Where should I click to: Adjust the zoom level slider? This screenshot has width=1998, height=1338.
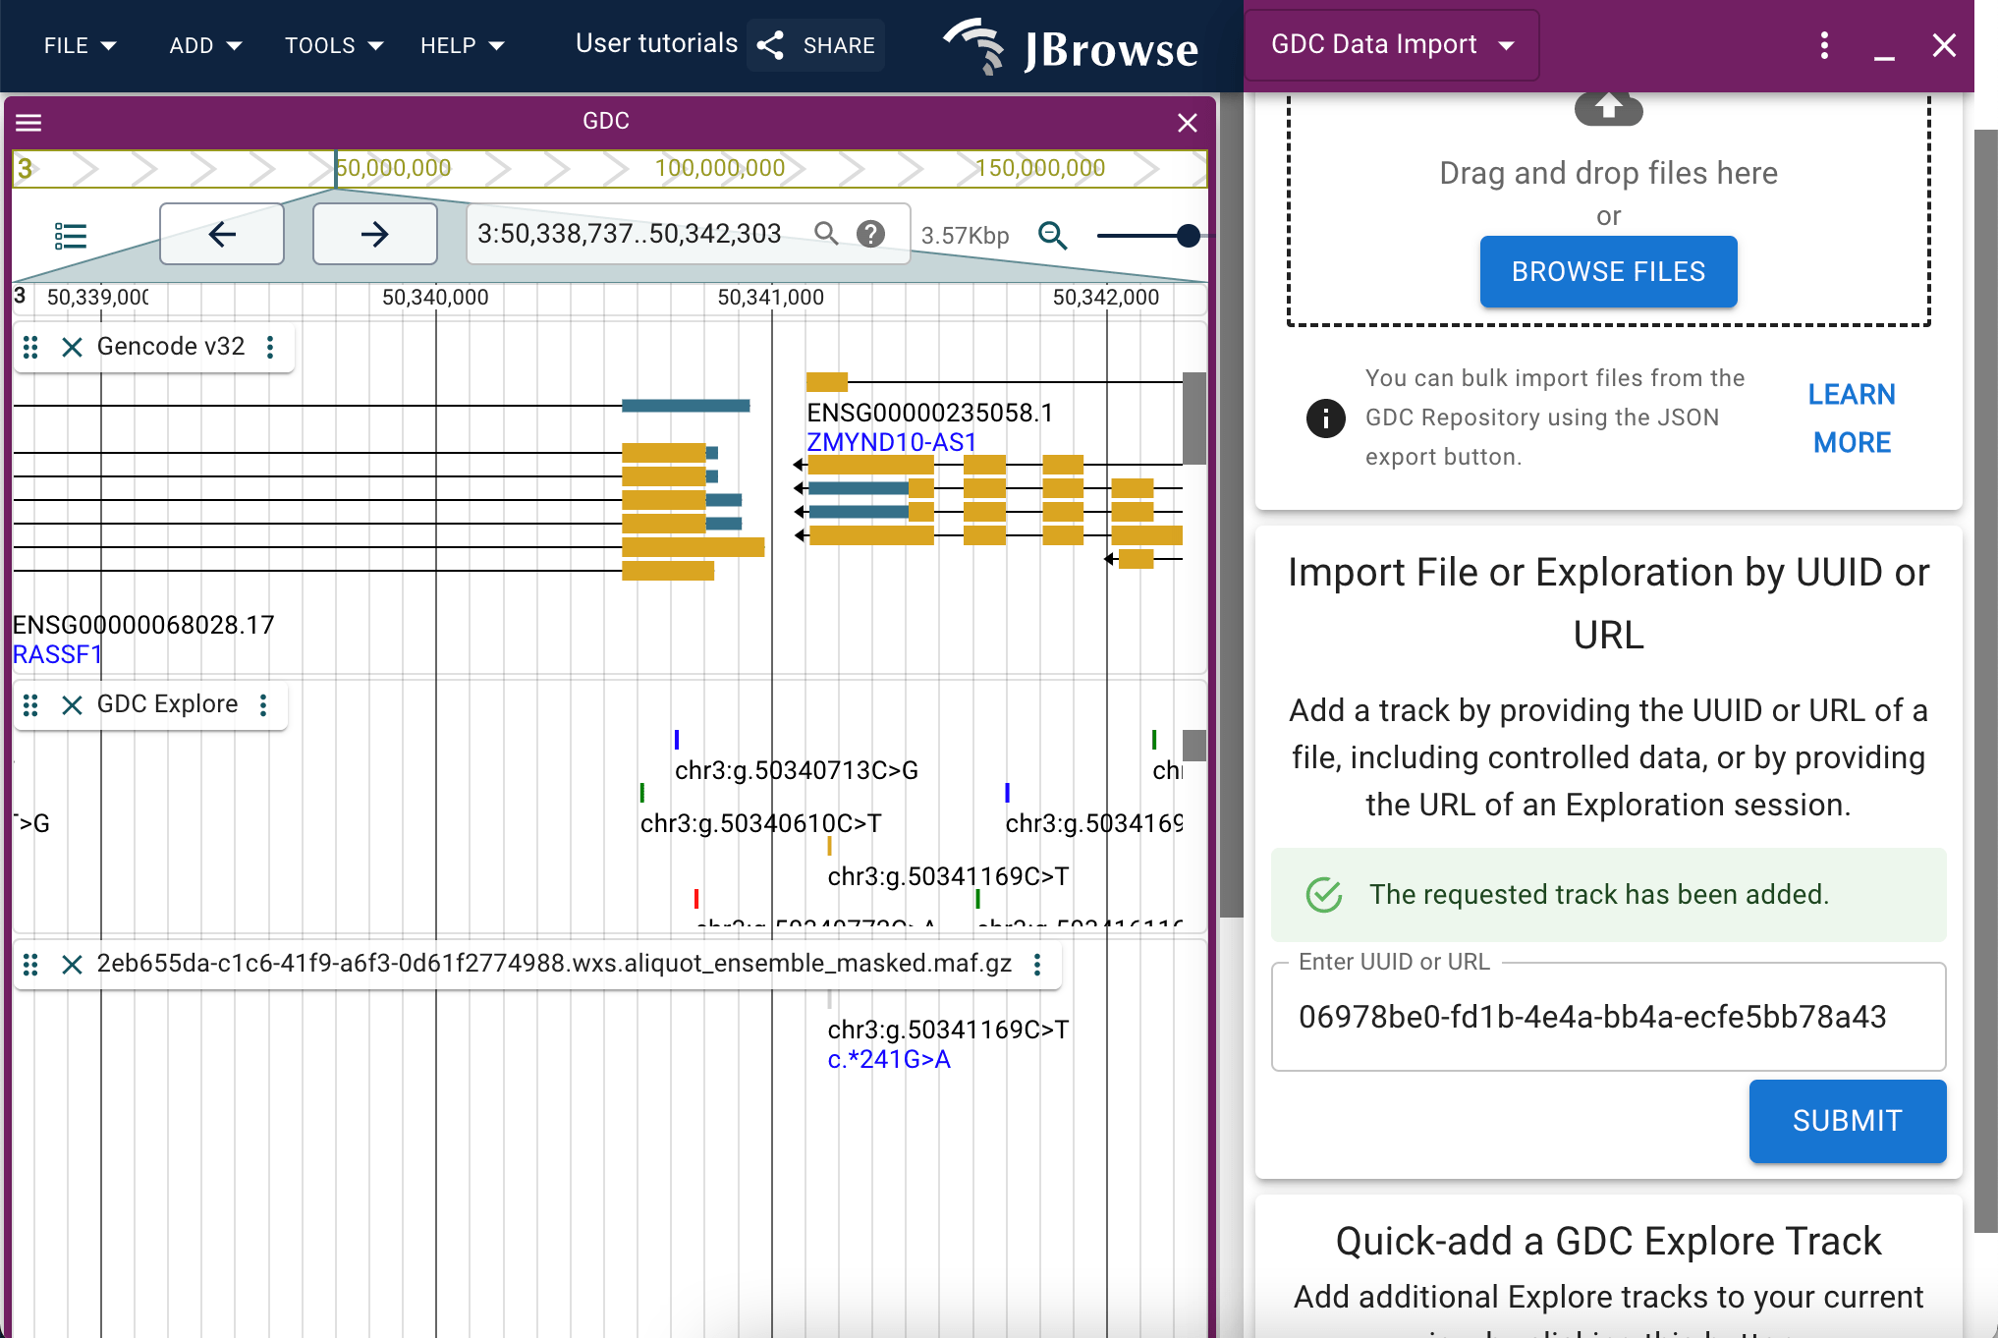(1147, 235)
